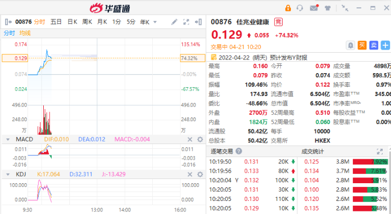Click the 0.129 price label on chart axis
The image size is (391, 214).
click(15, 58)
